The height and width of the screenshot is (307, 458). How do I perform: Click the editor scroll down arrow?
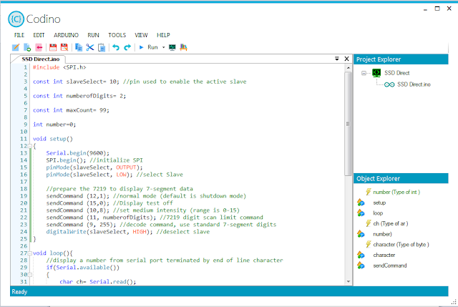(x=349, y=281)
